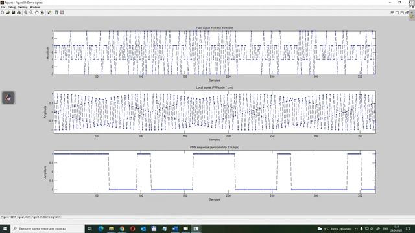Click the Print Figure toolbar icon
This screenshot has height=233, width=415.
pos(19,13)
